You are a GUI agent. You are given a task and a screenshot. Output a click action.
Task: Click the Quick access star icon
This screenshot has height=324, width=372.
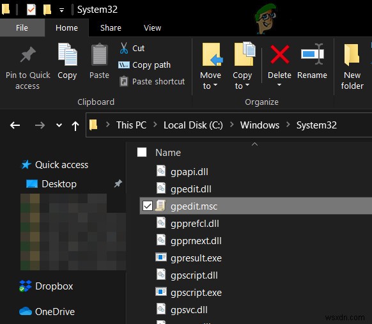coord(26,165)
